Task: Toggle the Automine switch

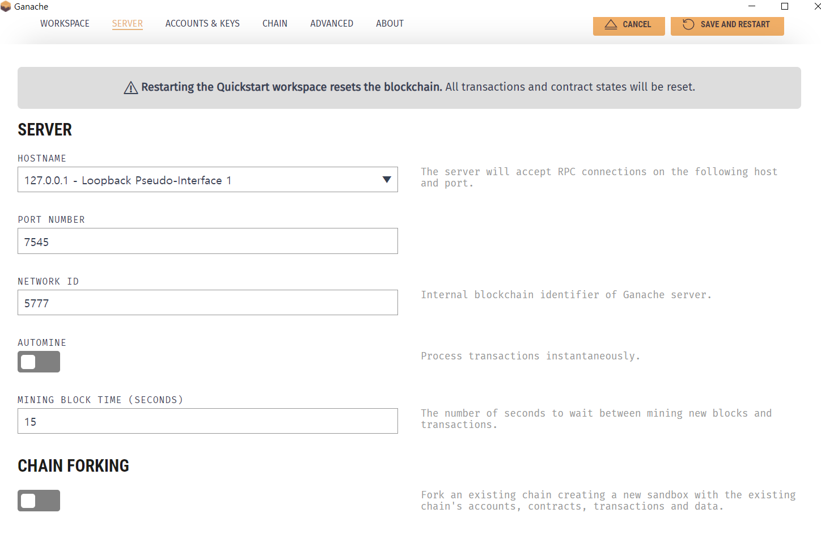Action: pos(39,362)
